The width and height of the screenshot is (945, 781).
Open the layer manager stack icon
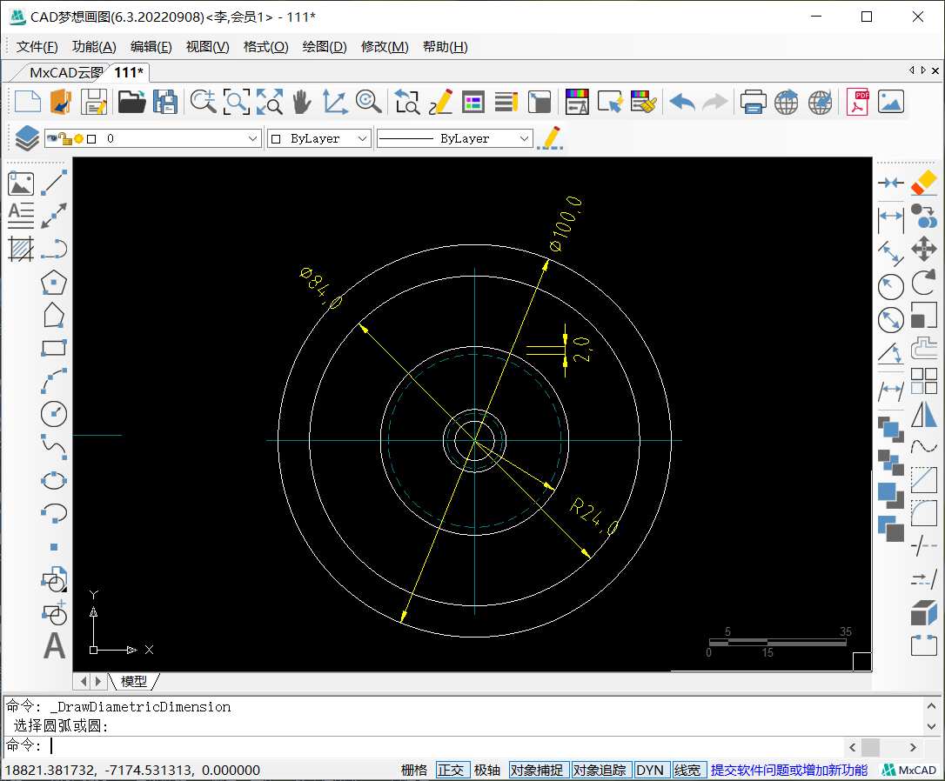tap(27, 138)
